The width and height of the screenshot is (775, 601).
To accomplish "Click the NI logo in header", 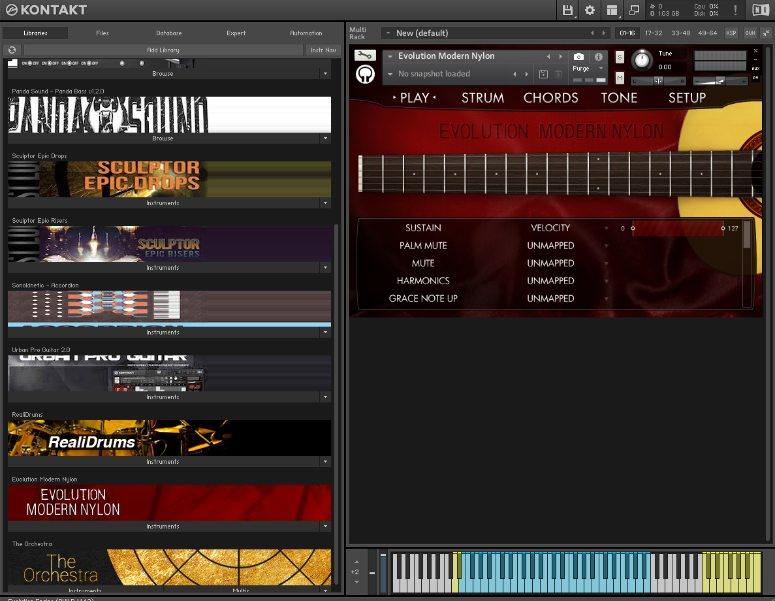I will [x=761, y=10].
